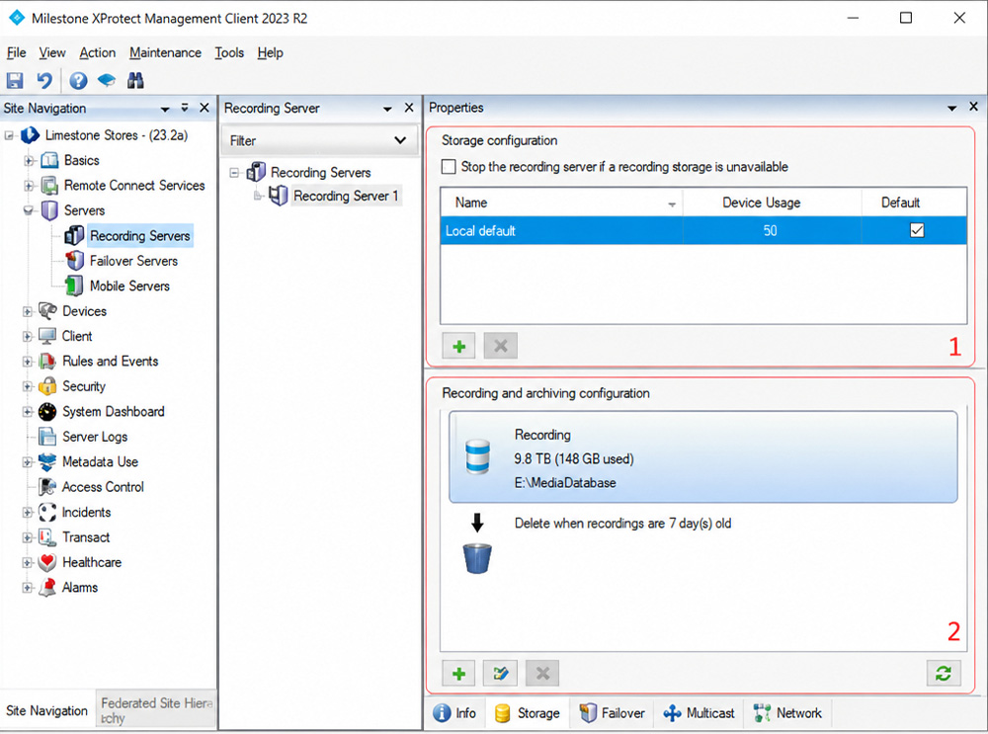This screenshot has width=988, height=734.
Task: Open Help via the question mark icon
Action: pos(78,81)
